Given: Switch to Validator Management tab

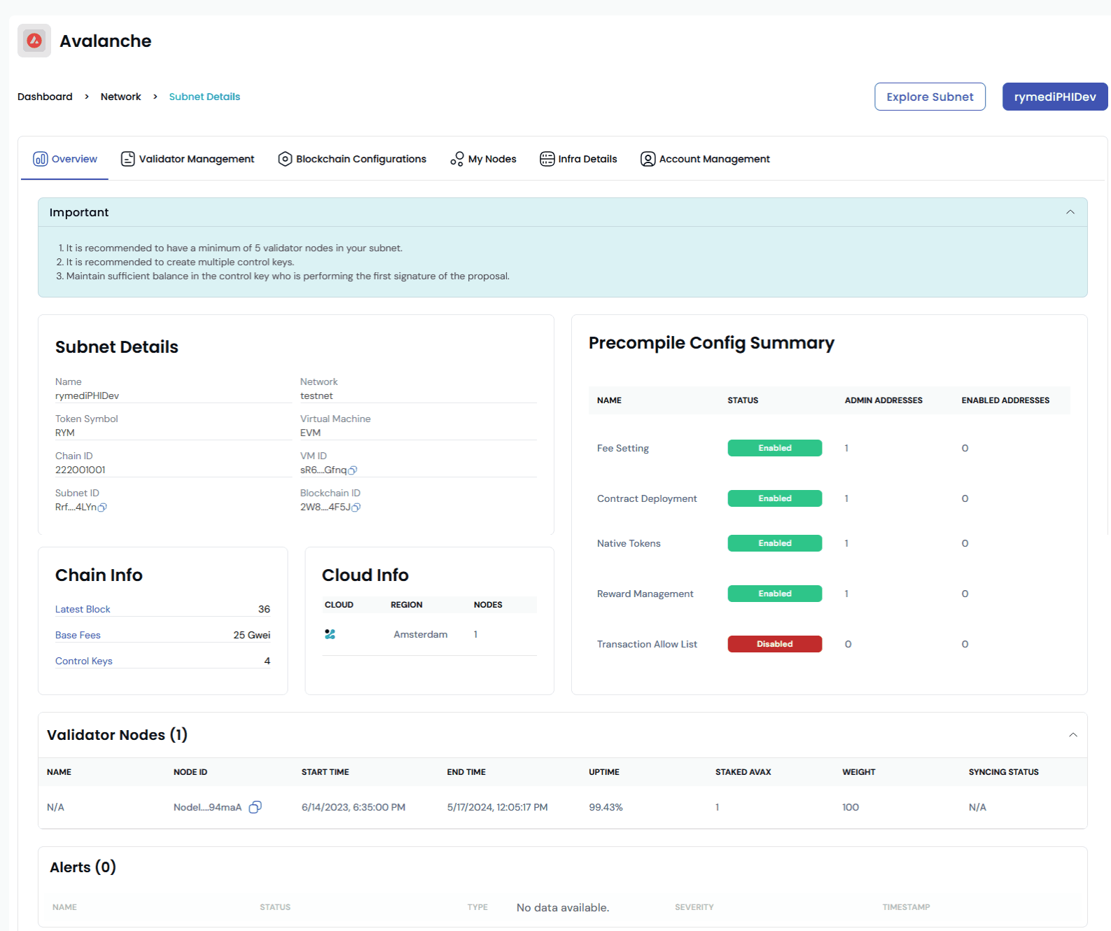Looking at the screenshot, I should pos(188,159).
